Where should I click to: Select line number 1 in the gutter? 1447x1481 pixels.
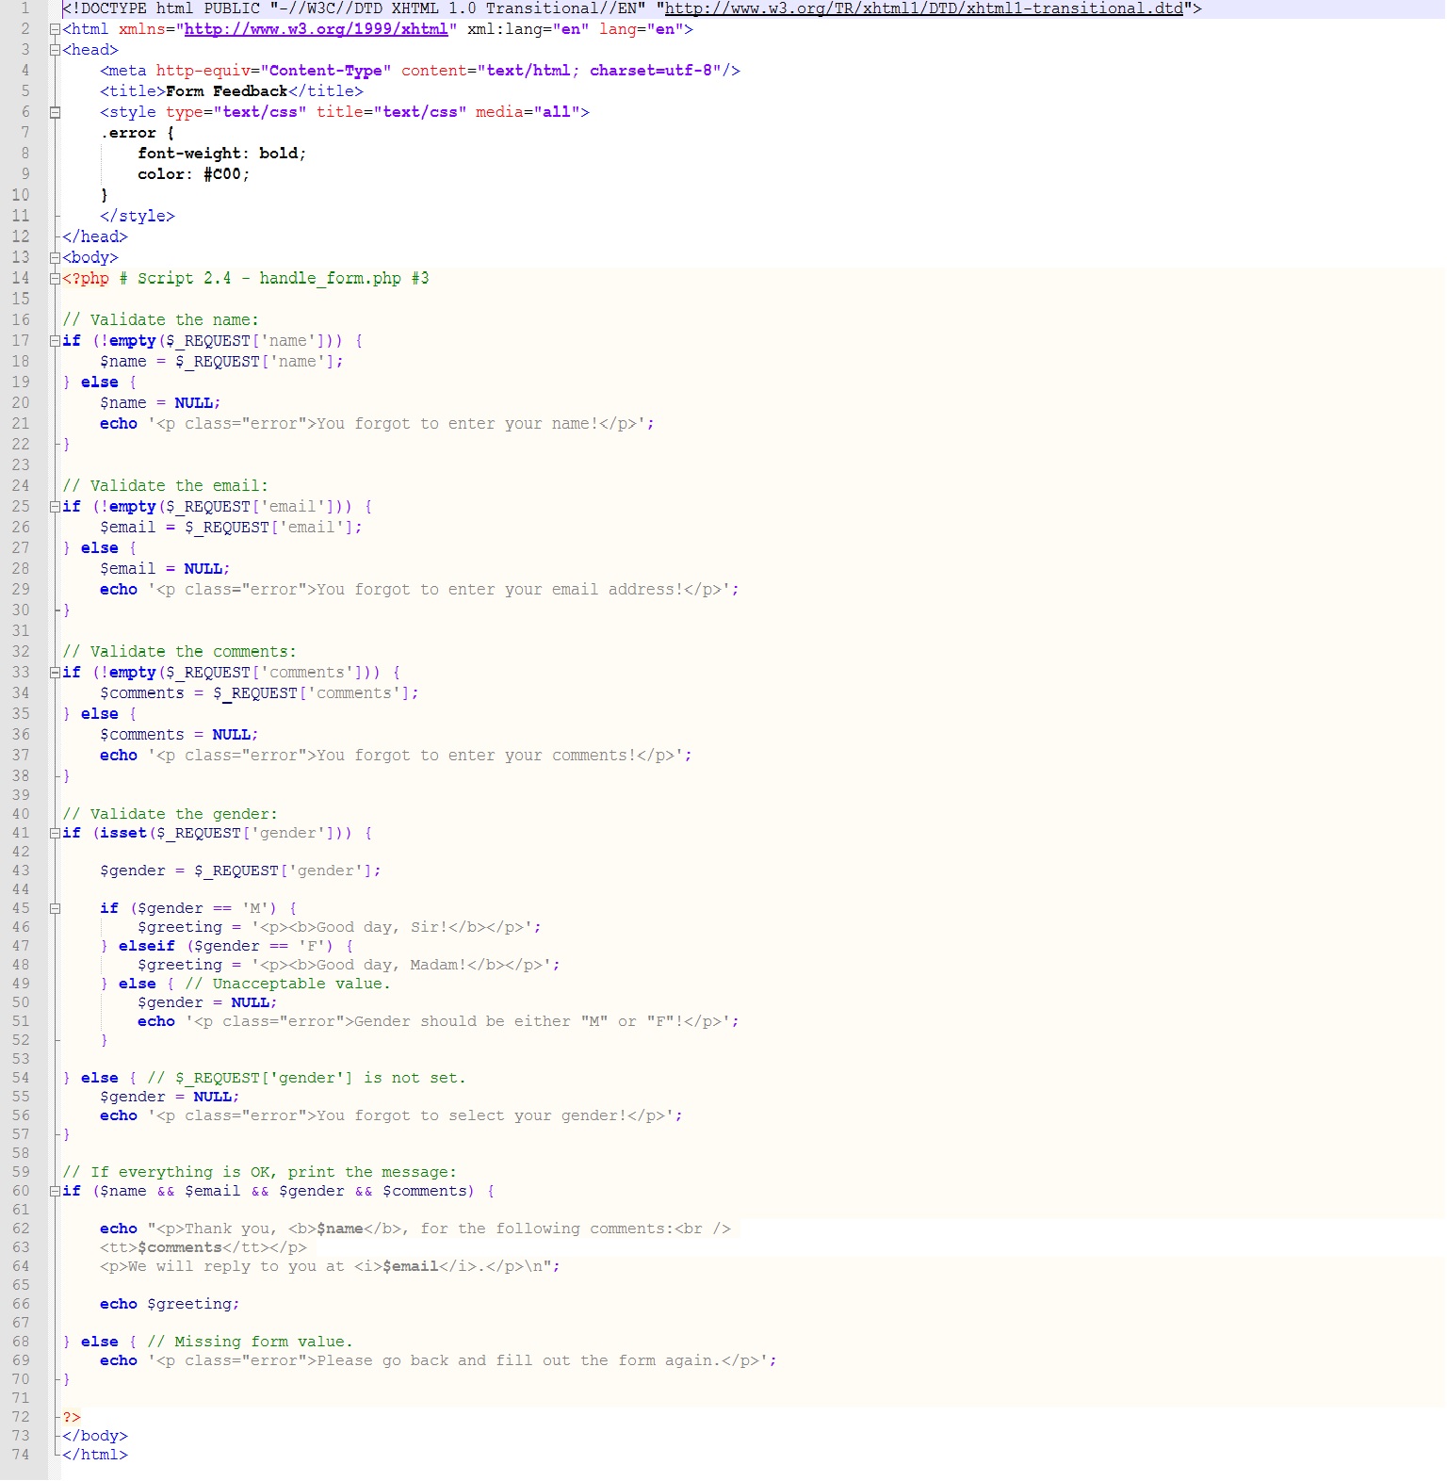25,8
